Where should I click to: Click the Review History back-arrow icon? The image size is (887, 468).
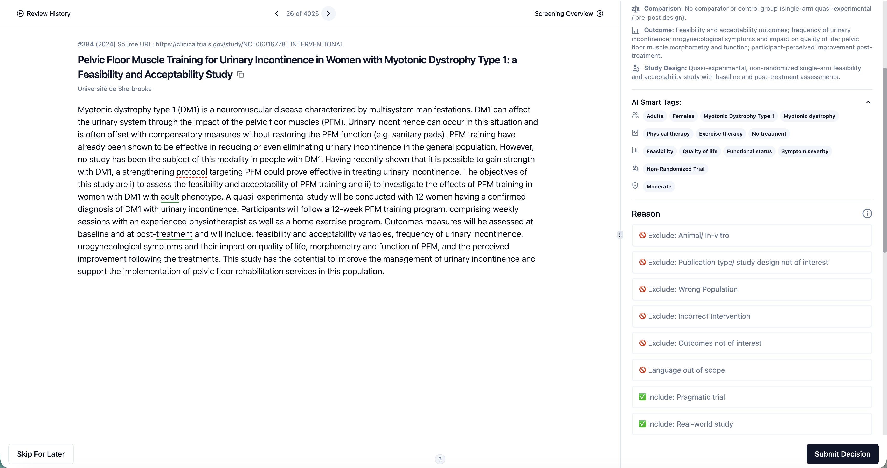click(x=20, y=13)
